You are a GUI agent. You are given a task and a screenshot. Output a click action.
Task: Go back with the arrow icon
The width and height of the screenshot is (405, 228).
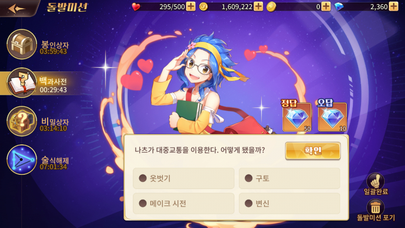click(17, 8)
